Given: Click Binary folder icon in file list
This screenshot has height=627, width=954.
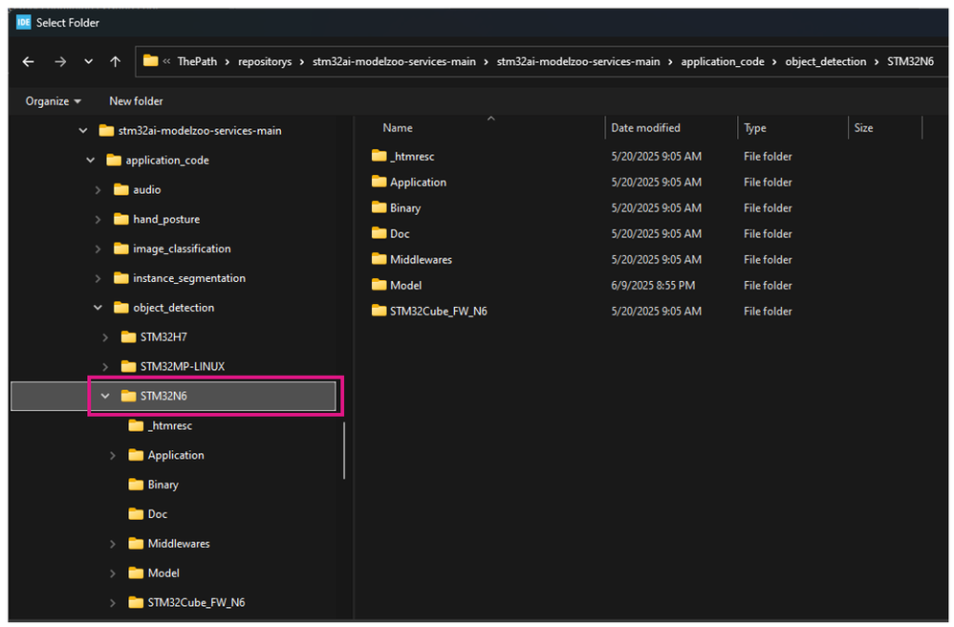Looking at the screenshot, I should pyautogui.click(x=379, y=207).
